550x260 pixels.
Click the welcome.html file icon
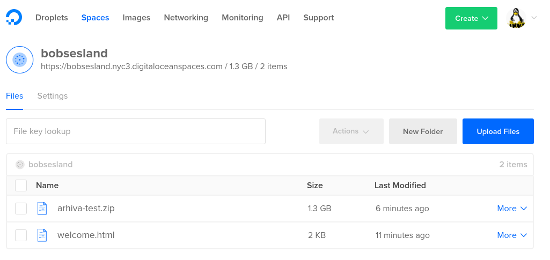pos(42,235)
